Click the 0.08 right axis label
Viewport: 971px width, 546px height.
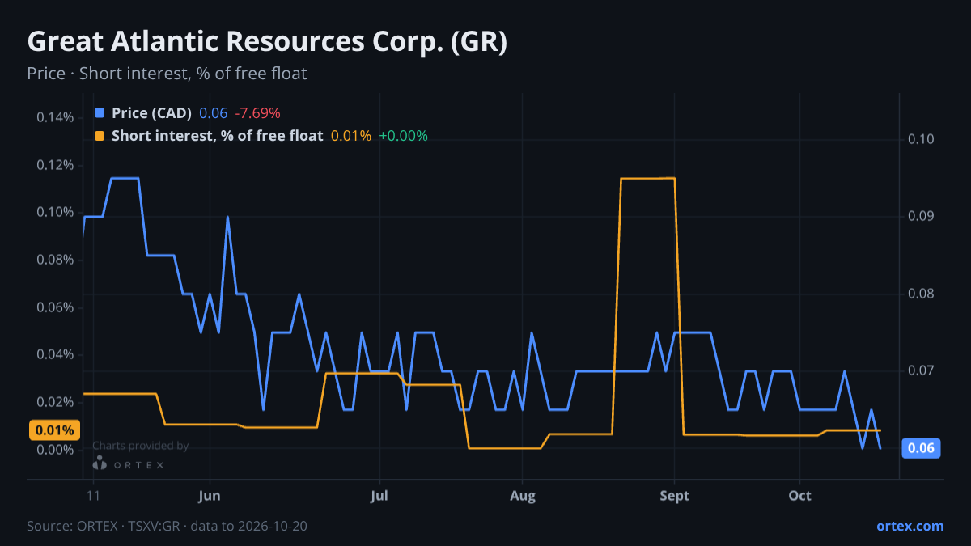[921, 294]
